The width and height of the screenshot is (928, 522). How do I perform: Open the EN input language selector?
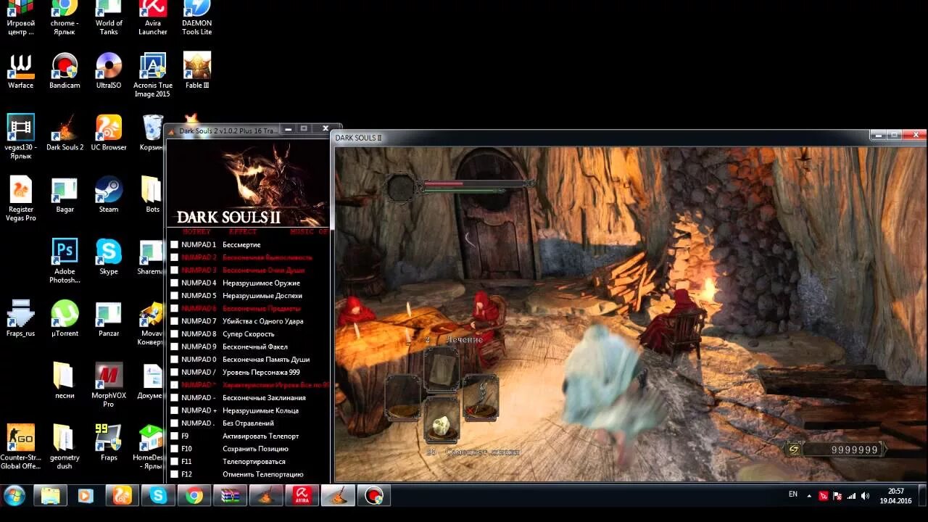(793, 494)
